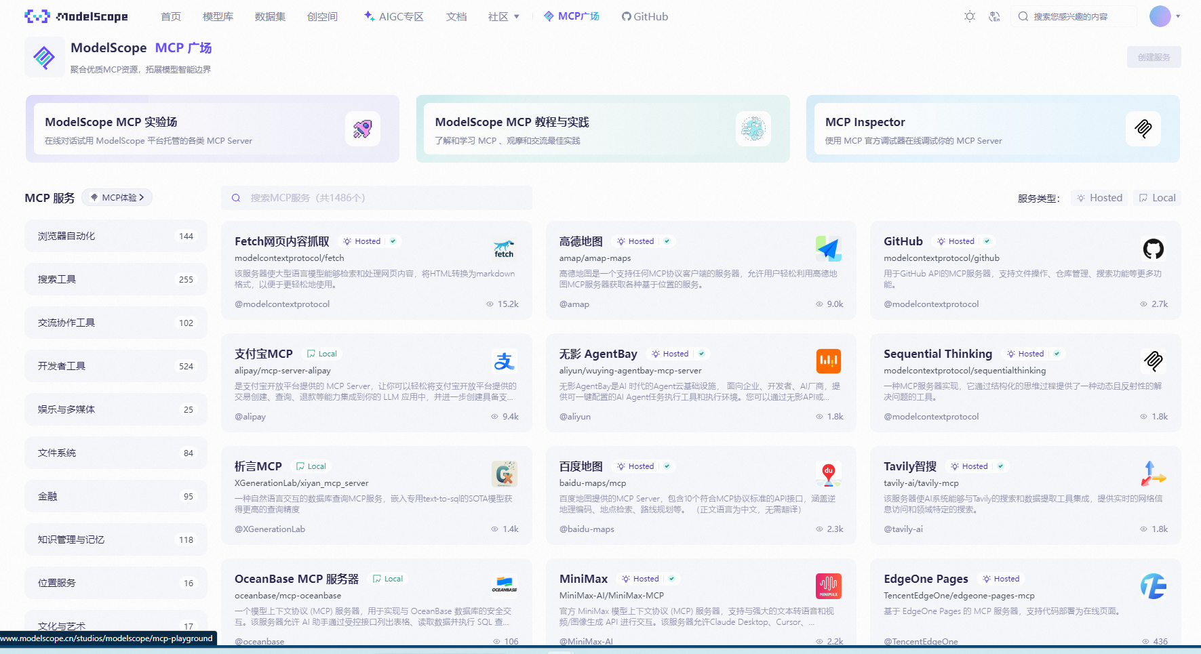The height and width of the screenshot is (654, 1201).
Task: Click the OceanBase card logo
Action: pos(504,586)
